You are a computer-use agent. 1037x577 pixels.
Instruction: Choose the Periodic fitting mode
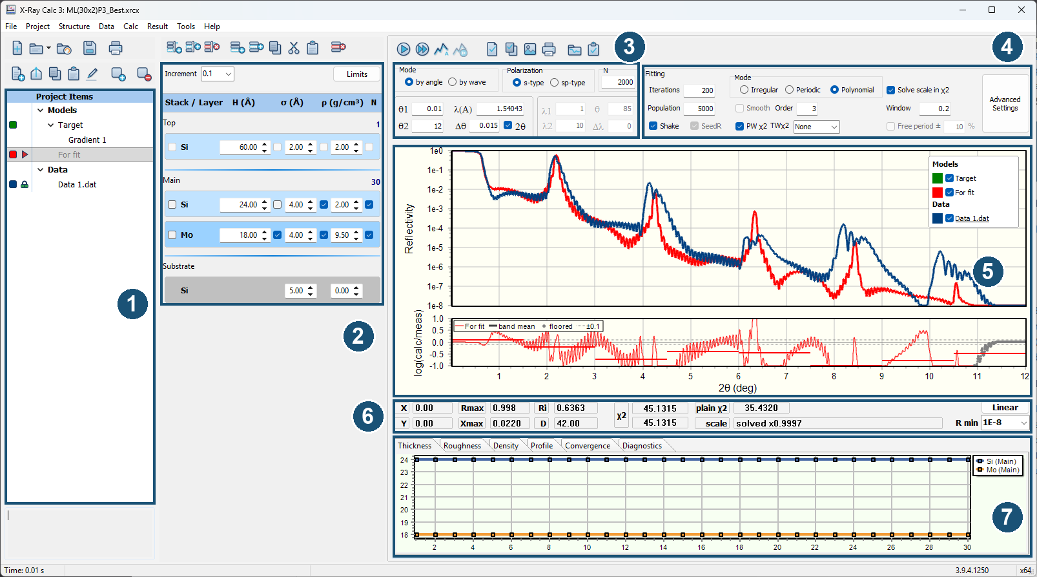[789, 90]
